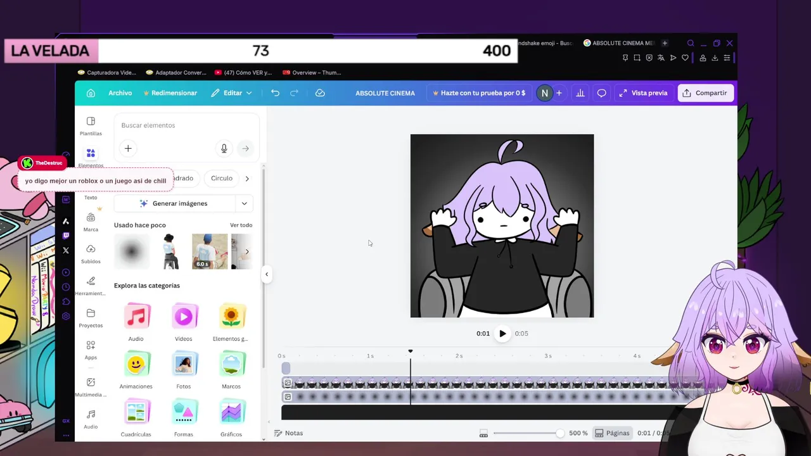
Task: Open the Formas category
Action: (x=184, y=418)
